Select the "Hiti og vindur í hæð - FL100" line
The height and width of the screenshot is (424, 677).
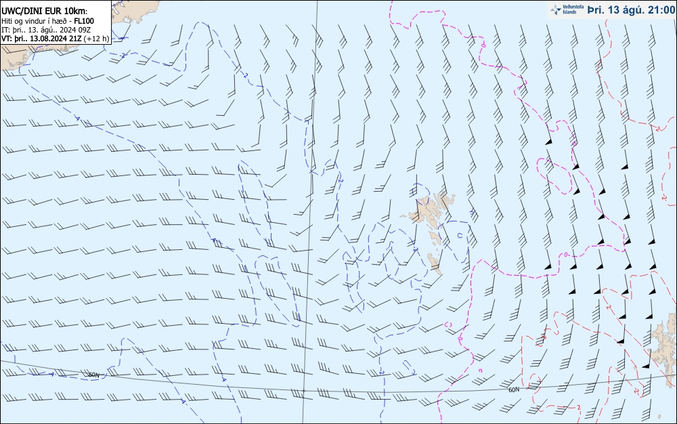(47, 21)
